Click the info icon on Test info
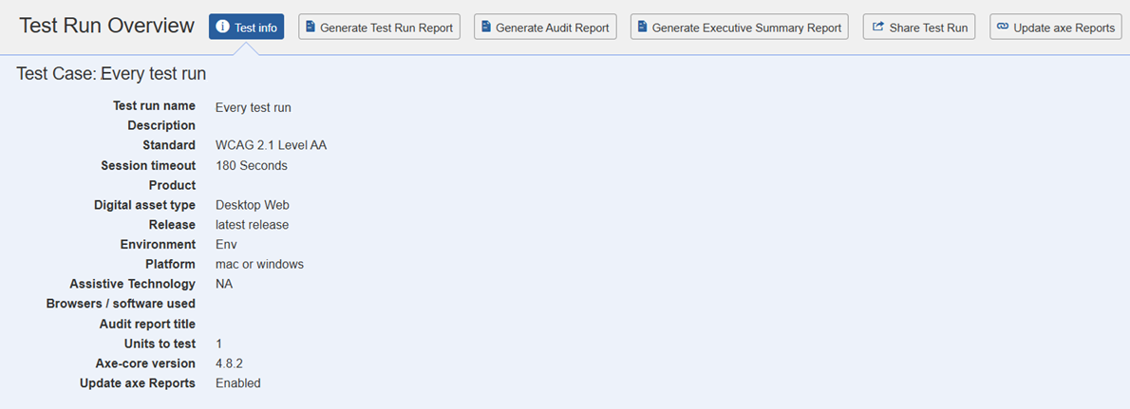The height and width of the screenshot is (409, 1130). tap(222, 28)
